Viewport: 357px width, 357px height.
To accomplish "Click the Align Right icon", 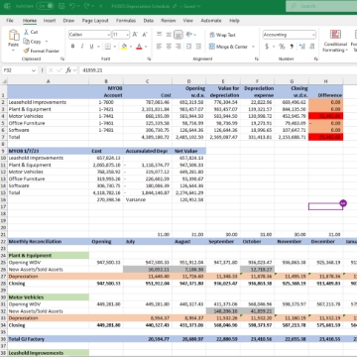I will 178,47.
